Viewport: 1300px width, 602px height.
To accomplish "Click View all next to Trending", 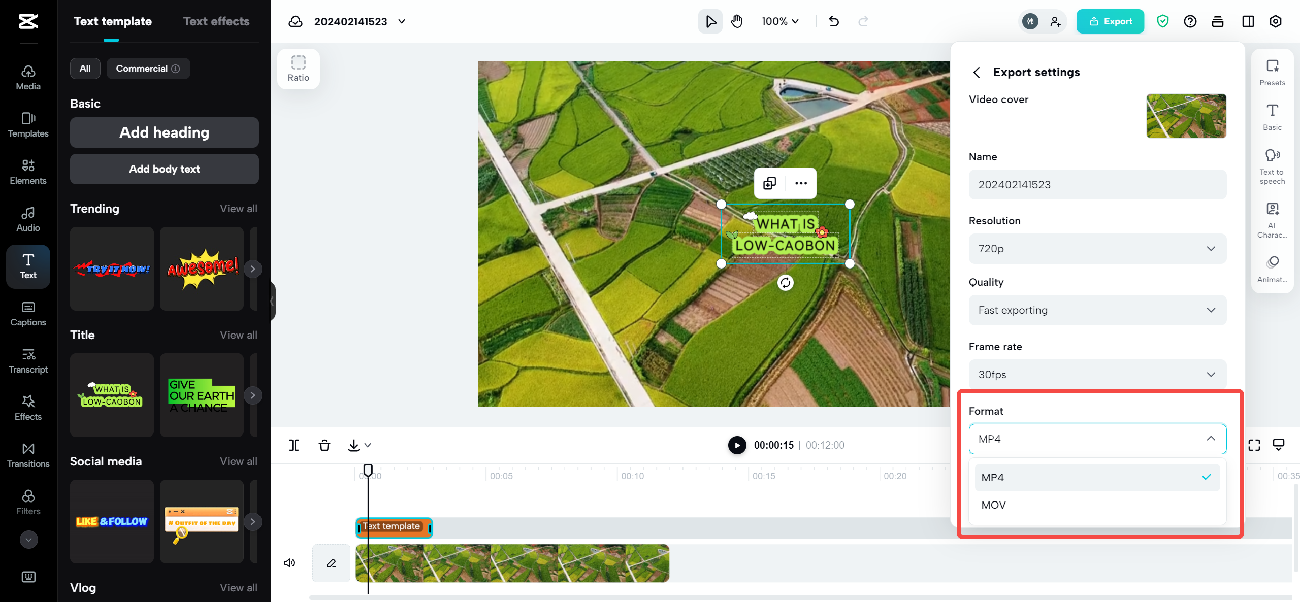I will (238, 208).
